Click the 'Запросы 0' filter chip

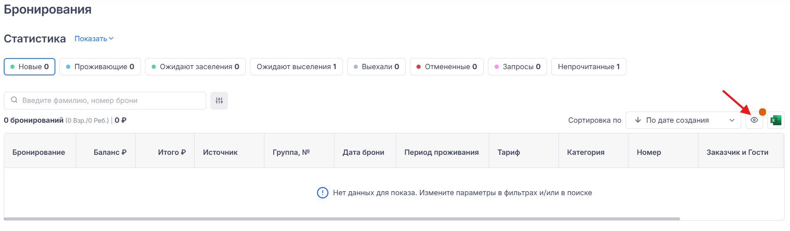point(517,67)
